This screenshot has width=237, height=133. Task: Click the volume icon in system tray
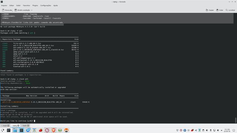point(218,130)
